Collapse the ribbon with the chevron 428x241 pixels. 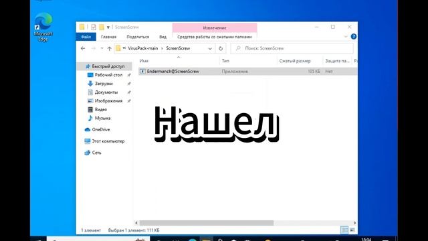[x=346, y=37]
